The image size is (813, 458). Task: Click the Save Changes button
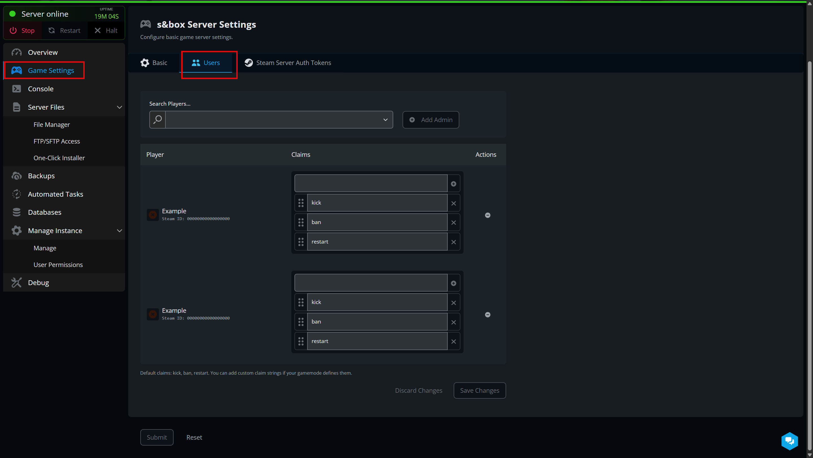click(x=479, y=390)
